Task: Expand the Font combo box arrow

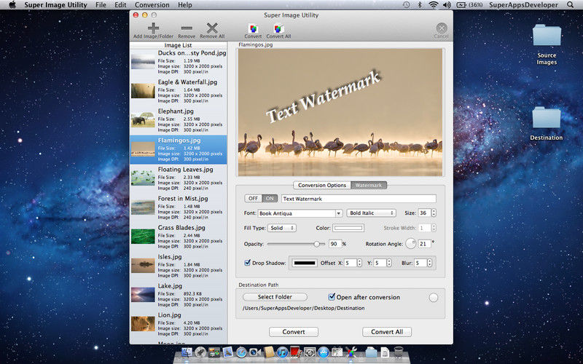Action: point(339,213)
